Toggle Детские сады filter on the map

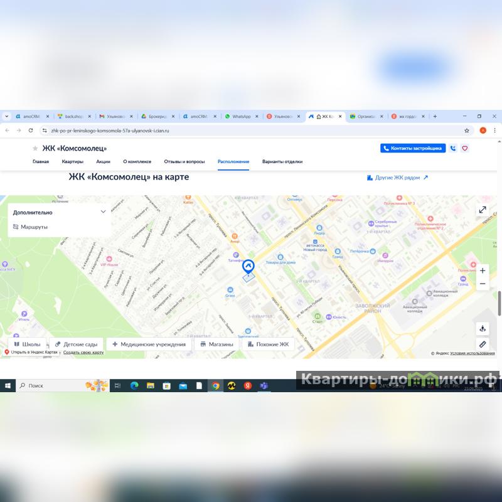[x=76, y=344]
